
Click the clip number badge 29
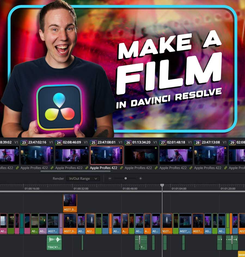232,142
